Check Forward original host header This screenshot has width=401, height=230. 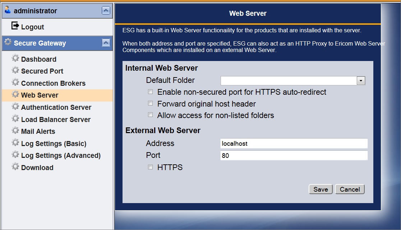pyautogui.click(x=151, y=104)
